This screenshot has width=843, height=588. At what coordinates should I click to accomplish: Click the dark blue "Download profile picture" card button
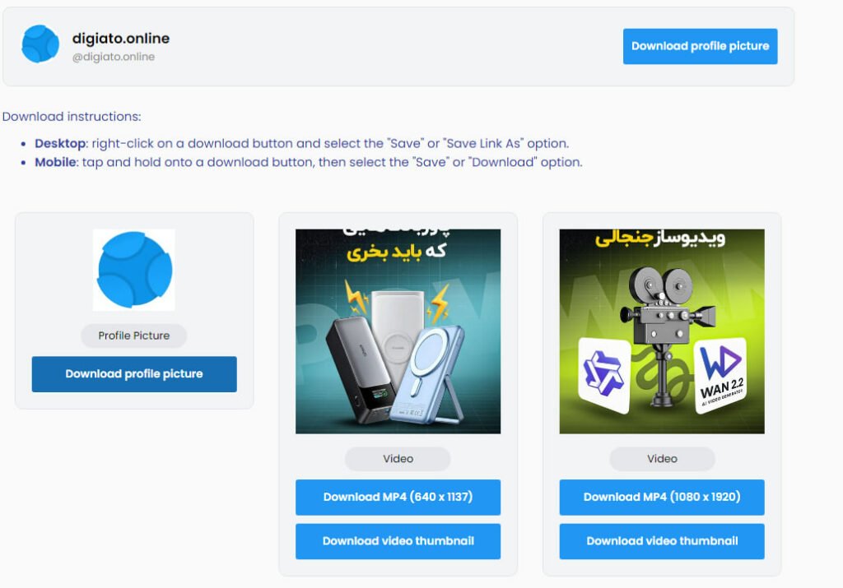(134, 373)
